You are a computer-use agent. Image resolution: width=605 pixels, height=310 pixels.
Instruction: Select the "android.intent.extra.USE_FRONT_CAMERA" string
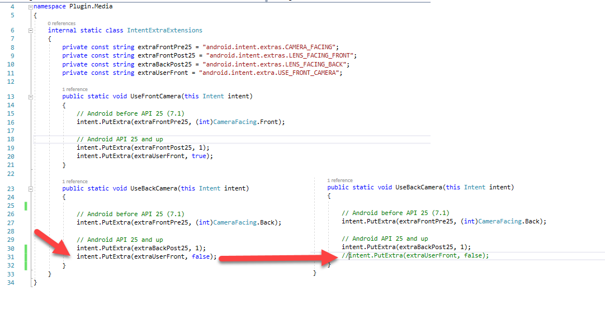click(270, 73)
